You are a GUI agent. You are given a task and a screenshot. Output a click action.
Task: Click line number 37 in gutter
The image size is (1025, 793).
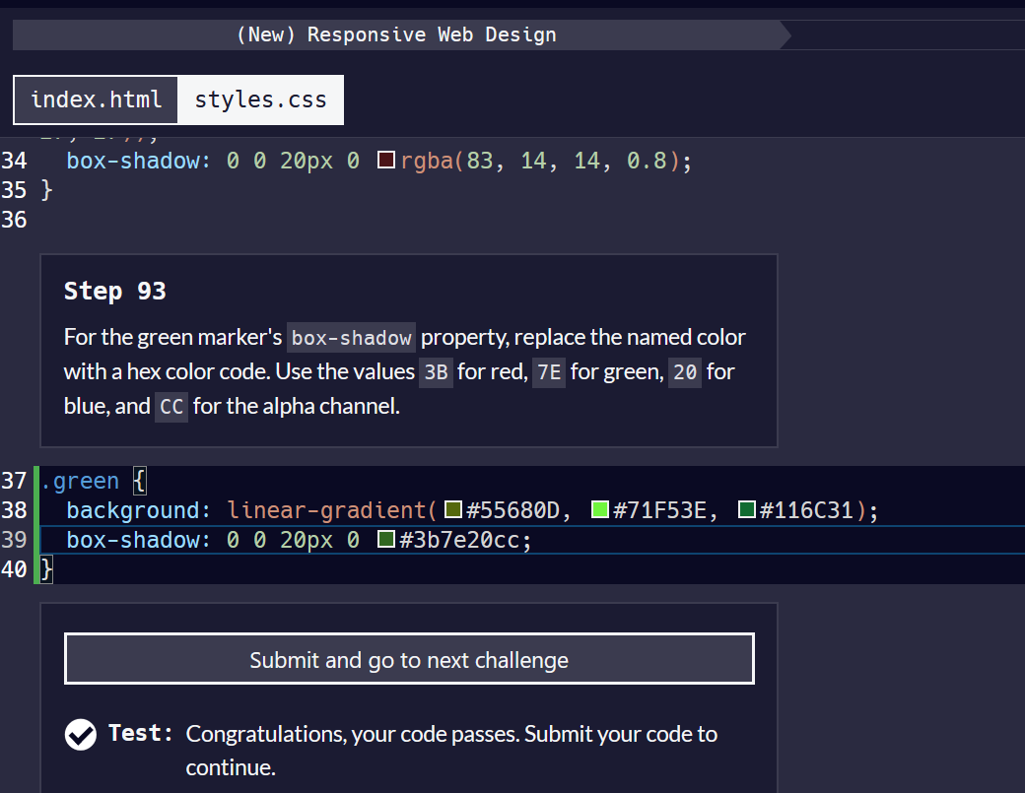[x=14, y=481]
